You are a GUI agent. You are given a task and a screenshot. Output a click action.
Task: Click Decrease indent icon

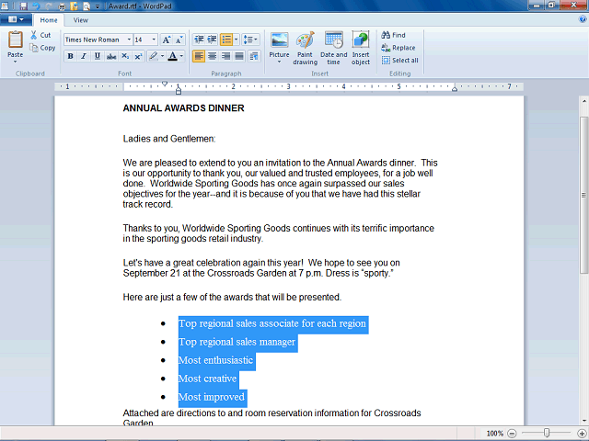click(199, 40)
